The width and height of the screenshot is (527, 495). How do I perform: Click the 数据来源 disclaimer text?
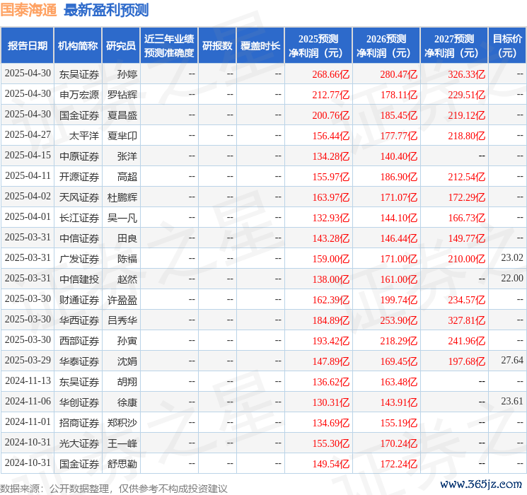pyautogui.click(x=114, y=489)
